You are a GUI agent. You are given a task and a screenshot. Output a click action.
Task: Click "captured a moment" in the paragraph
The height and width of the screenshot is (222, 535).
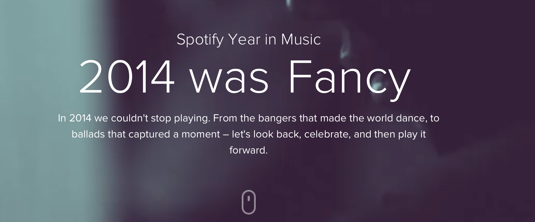tap(174, 134)
